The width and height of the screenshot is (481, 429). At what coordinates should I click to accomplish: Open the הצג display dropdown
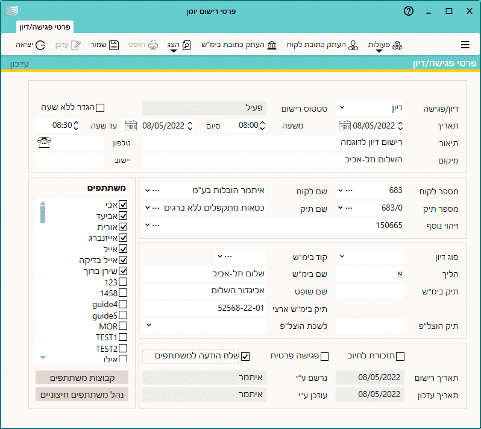tap(179, 46)
